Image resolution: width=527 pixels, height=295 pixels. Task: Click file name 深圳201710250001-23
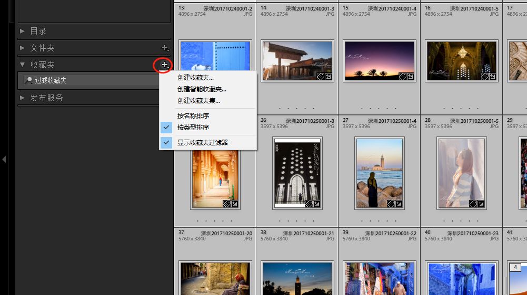[473, 233]
